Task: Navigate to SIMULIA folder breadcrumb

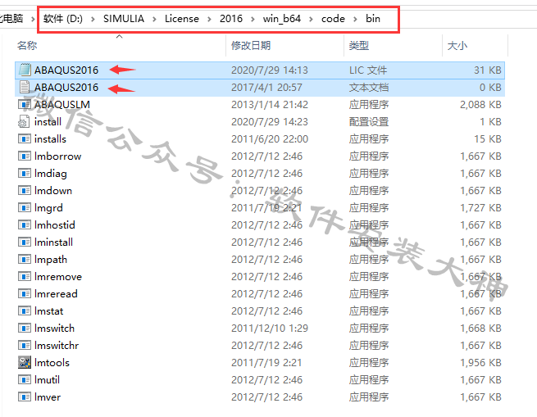Action: [x=124, y=19]
